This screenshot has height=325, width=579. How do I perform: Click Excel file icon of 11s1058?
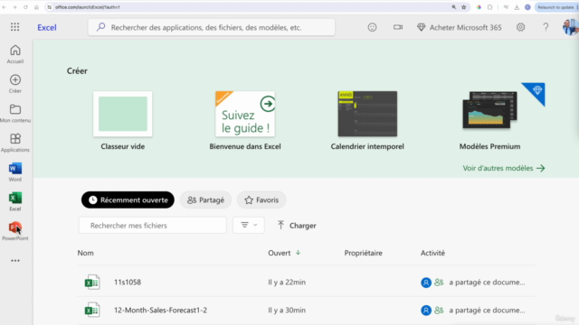coord(92,283)
